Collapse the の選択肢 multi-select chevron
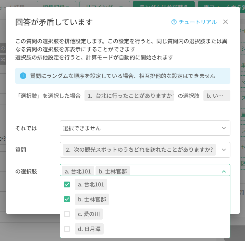 click(224, 171)
